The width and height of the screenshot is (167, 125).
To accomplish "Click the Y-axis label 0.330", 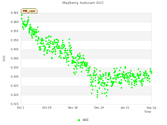I will tap(15, 77).
